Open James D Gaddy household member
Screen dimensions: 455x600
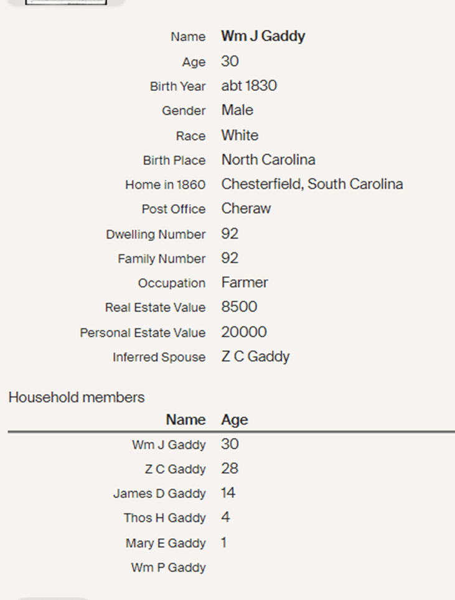point(159,493)
